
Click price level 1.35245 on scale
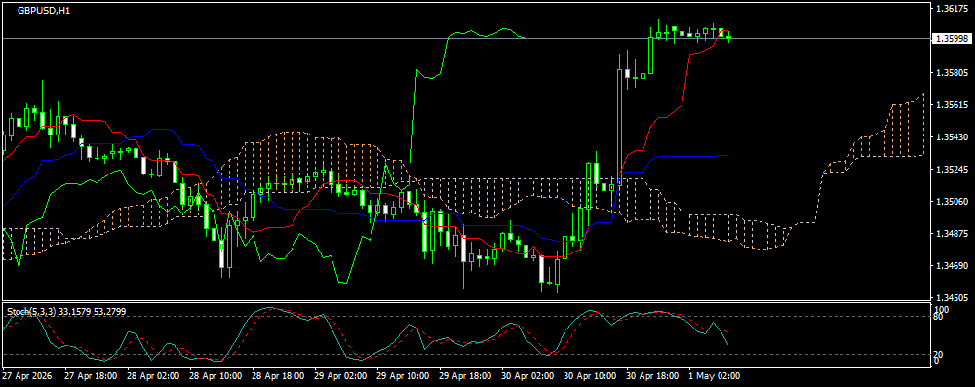[952, 170]
